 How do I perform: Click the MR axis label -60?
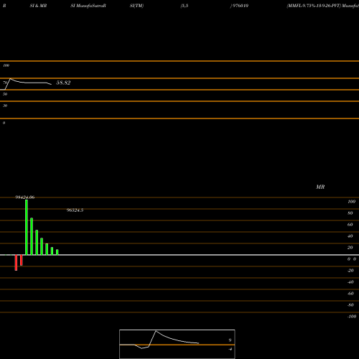point(350,294)
